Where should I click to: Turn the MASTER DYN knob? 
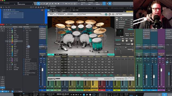click(x=114, y=79)
